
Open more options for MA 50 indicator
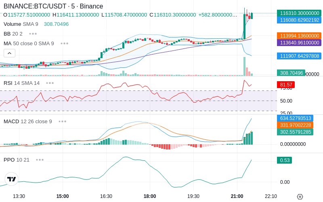[x=64, y=44]
